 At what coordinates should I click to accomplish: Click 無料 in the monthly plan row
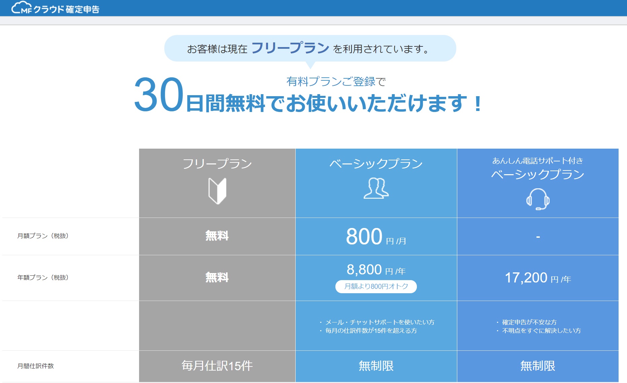(x=217, y=236)
